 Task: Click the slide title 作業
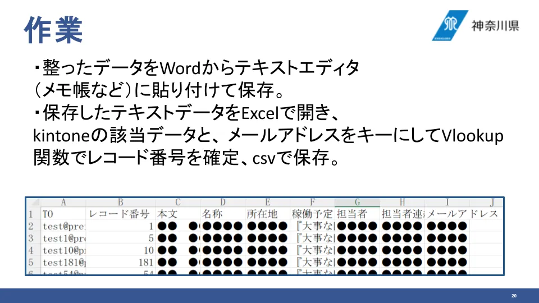[x=53, y=30]
